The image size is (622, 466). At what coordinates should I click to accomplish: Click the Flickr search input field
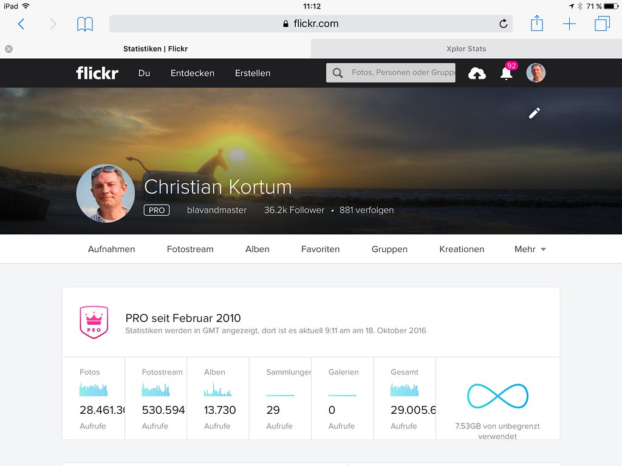click(x=391, y=73)
